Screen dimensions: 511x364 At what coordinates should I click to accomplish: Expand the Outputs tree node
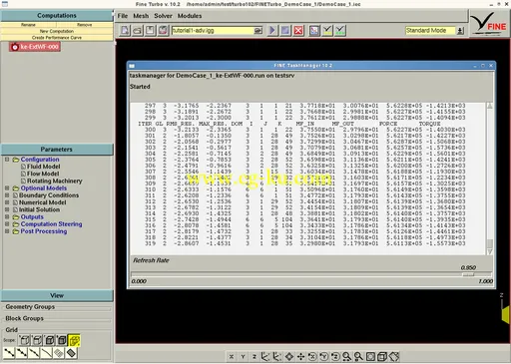[7, 217]
